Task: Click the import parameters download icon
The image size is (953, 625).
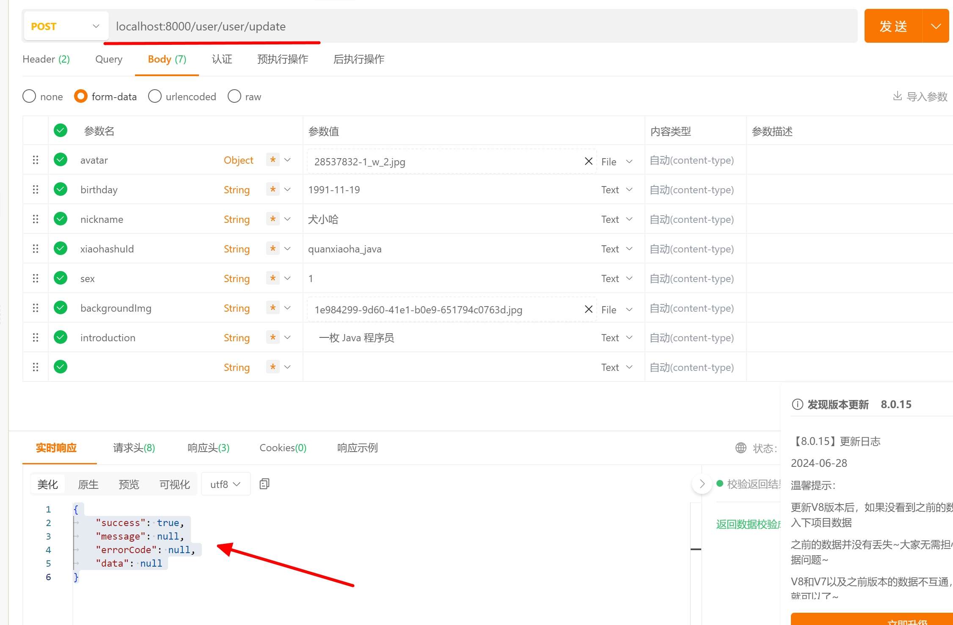Action: coord(897,96)
